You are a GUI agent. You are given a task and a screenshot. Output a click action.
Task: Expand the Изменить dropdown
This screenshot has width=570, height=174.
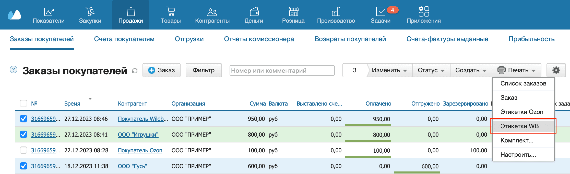coord(389,70)
